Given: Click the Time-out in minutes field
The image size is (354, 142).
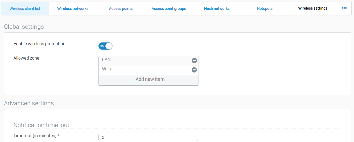Looking at the screenshot, I should 148,137.
